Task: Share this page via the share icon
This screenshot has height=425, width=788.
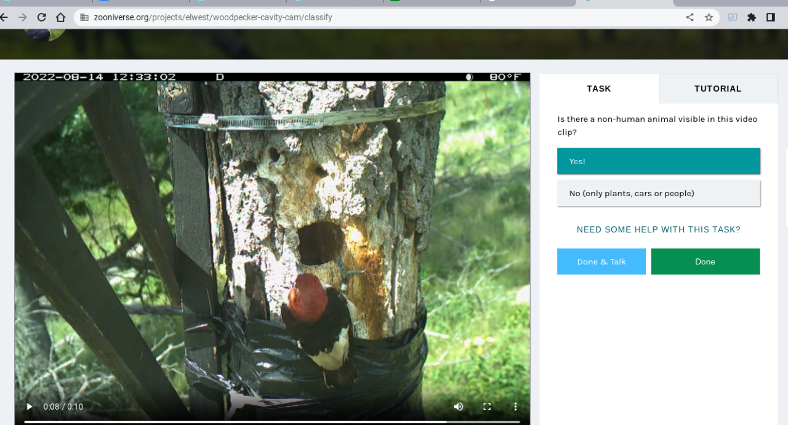Action: [690, 17]
